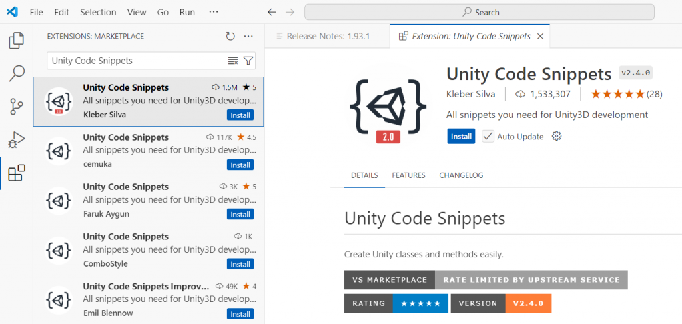Select the Faruk Aygun extension list entry
Image resolution: width=682 pixels, height=324 pixels.
pos(149,201)
